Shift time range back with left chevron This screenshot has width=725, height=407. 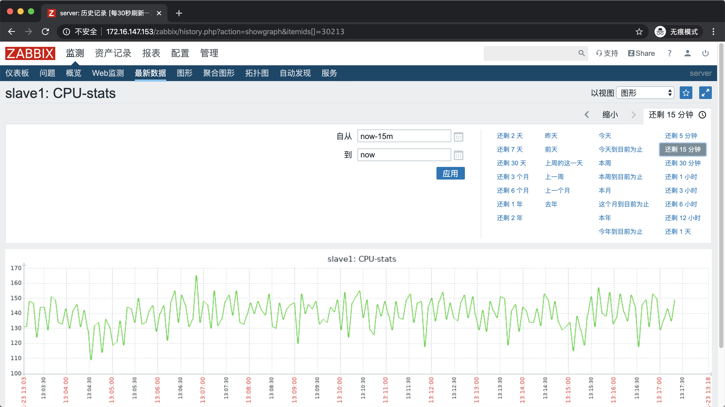(587, 115)
